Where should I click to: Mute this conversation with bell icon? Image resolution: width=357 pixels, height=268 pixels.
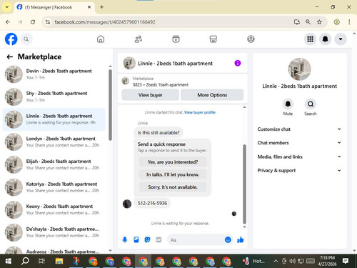pyautogui.click(x=288, y=104)
